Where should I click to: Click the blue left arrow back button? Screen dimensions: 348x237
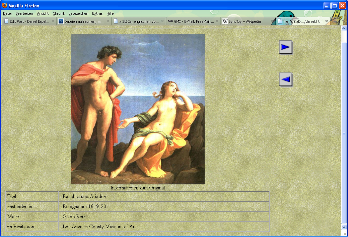(x=285, y=79)
